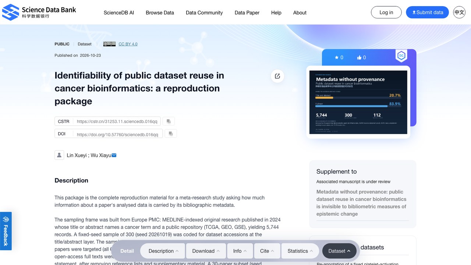Copy the DOI link
471x265 pixels.
[171, 134]
